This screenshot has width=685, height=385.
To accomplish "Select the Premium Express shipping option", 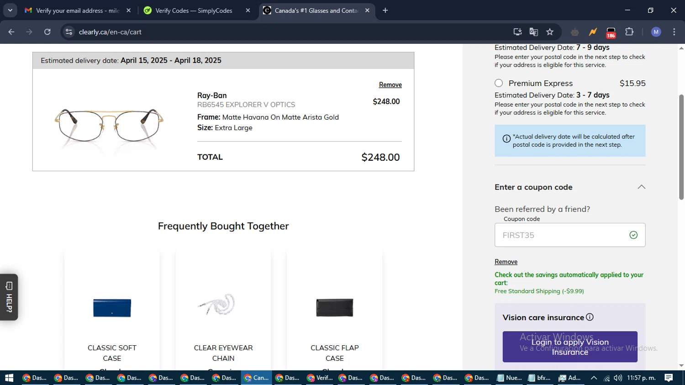I will coord(499,83).
